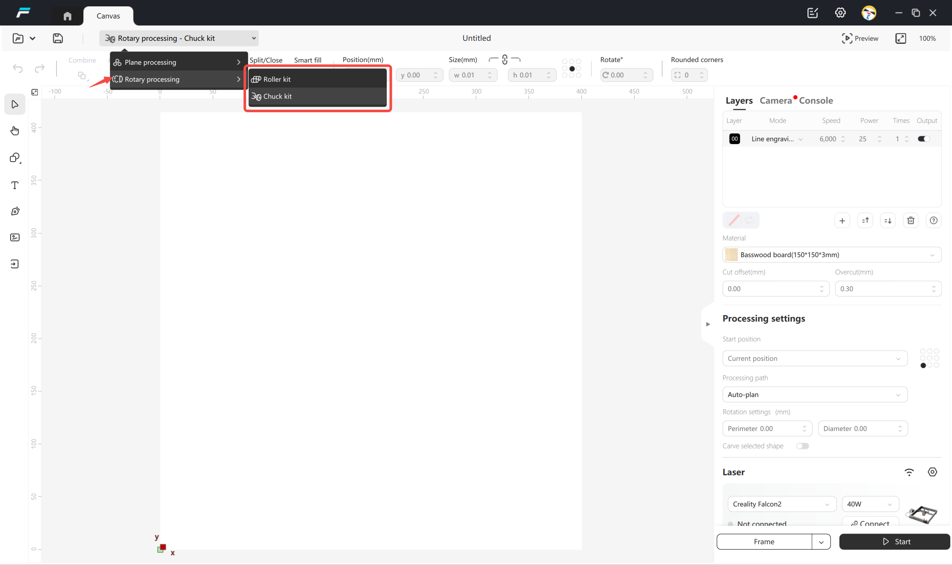Screen dimensions: 952x565
Task: Choose the Hand pan tool
Action: click(x=15, y=131)
